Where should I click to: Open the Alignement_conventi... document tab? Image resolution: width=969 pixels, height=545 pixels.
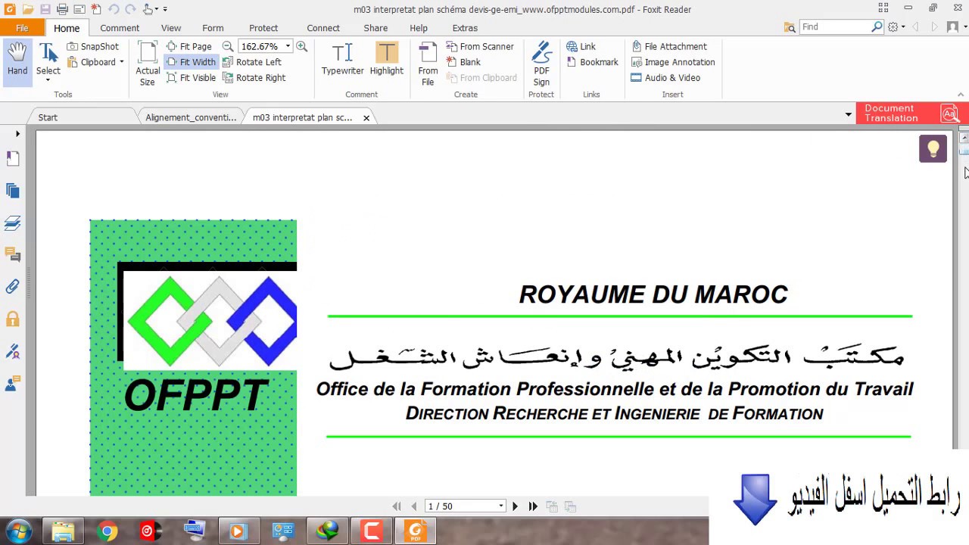(x=191, y=117)
